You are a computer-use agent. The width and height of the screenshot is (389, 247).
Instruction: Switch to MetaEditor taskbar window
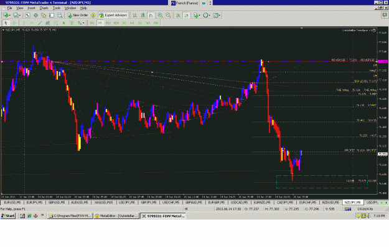116,216
